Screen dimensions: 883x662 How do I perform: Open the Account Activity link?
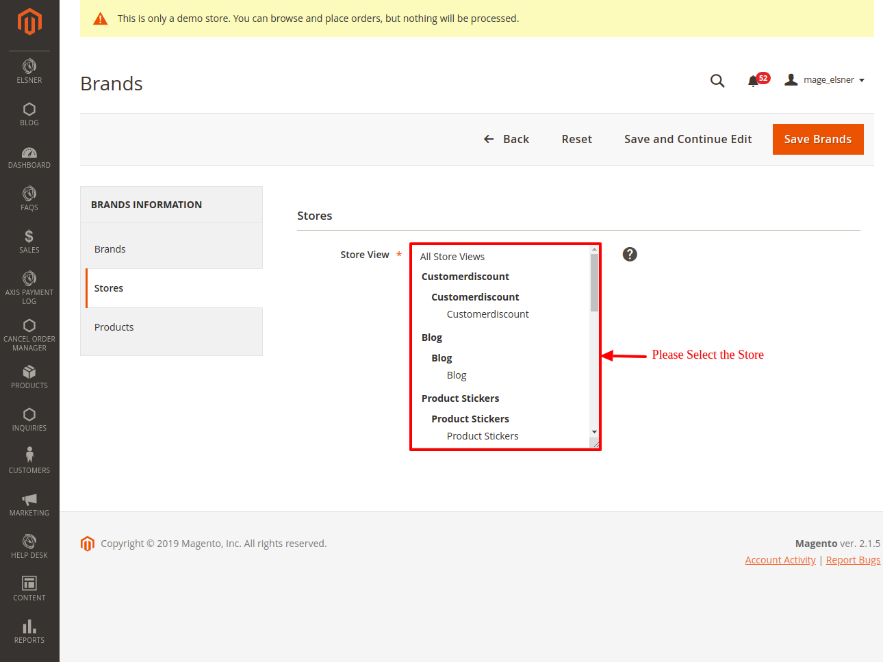780,560
